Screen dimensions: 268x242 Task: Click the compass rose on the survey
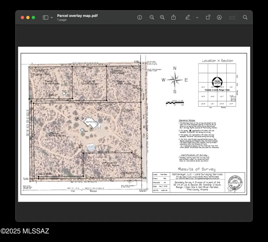point(175,80)
